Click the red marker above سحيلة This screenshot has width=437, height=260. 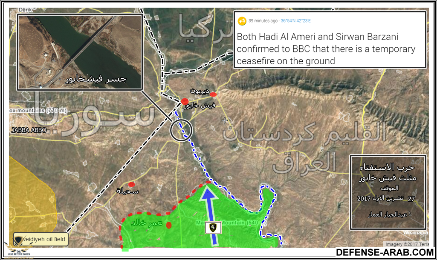[132, 184]
